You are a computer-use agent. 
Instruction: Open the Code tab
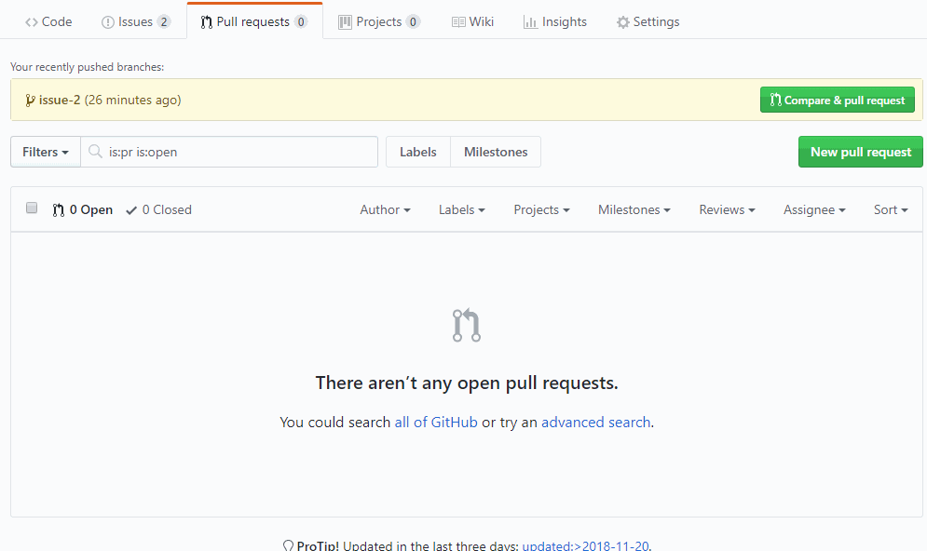tap(48, 21)
